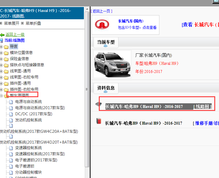The image size is (219, 178).
Task: Open the 查看 长城汽车 link at top right
Action: point(200,25)
